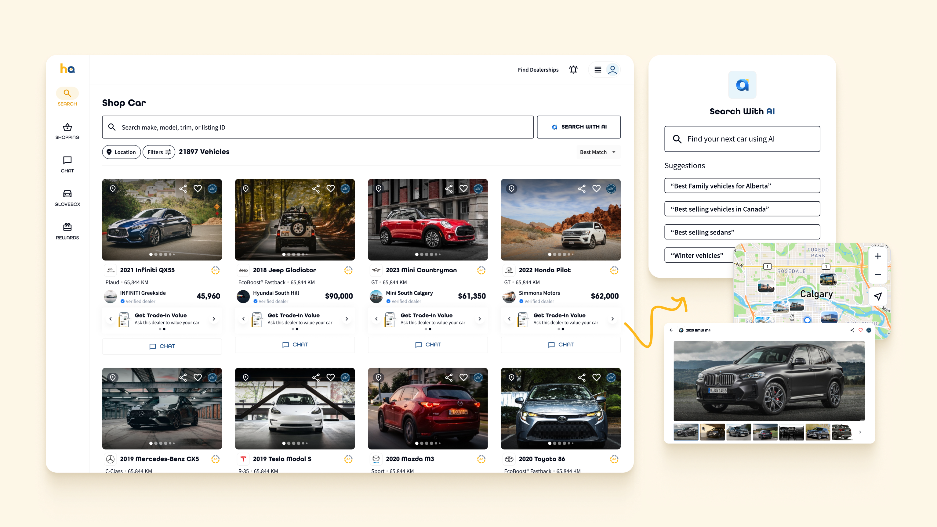Screen dimensions: 937x527
Task: Click the yellow badge beside 2022 Honda Pilot
Action: [614, 270]
